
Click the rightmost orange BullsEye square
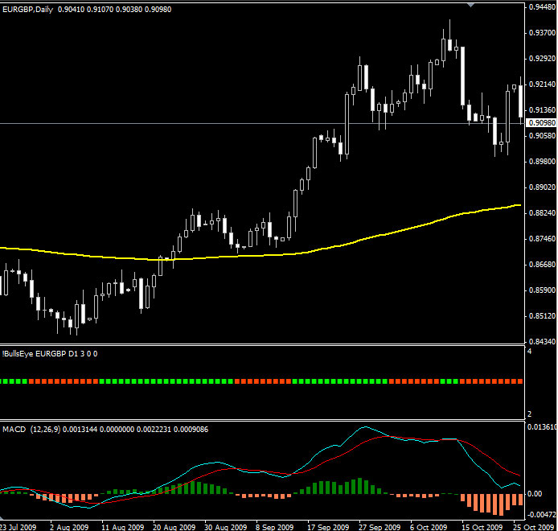[x=520, y=381]
